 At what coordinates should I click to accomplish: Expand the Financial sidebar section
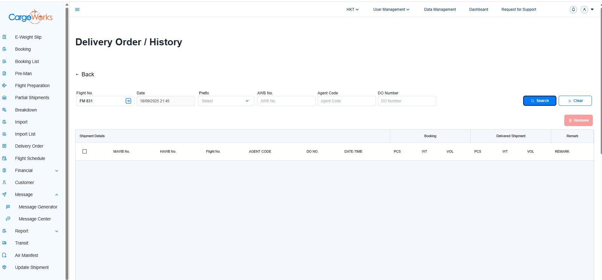pyautogui.click(x=57, y=171)
